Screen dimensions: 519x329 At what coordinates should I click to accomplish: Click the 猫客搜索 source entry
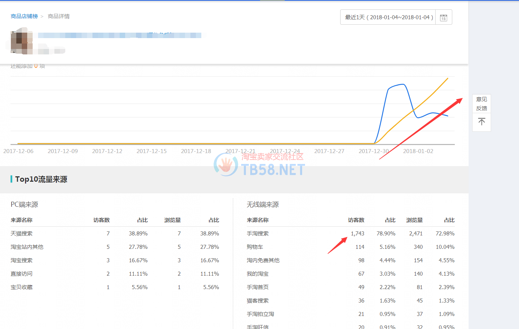(x=258, y=301)
